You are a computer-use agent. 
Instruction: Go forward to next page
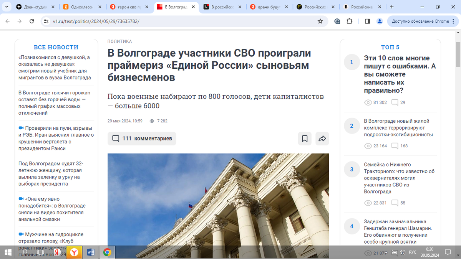click(x=19, y=21)
